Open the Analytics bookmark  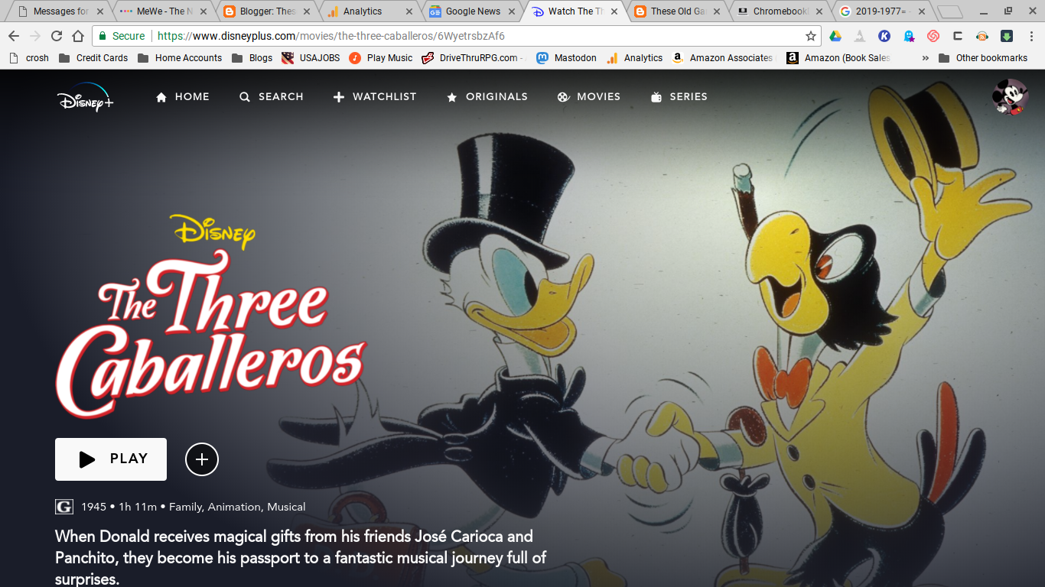[634, 58]
